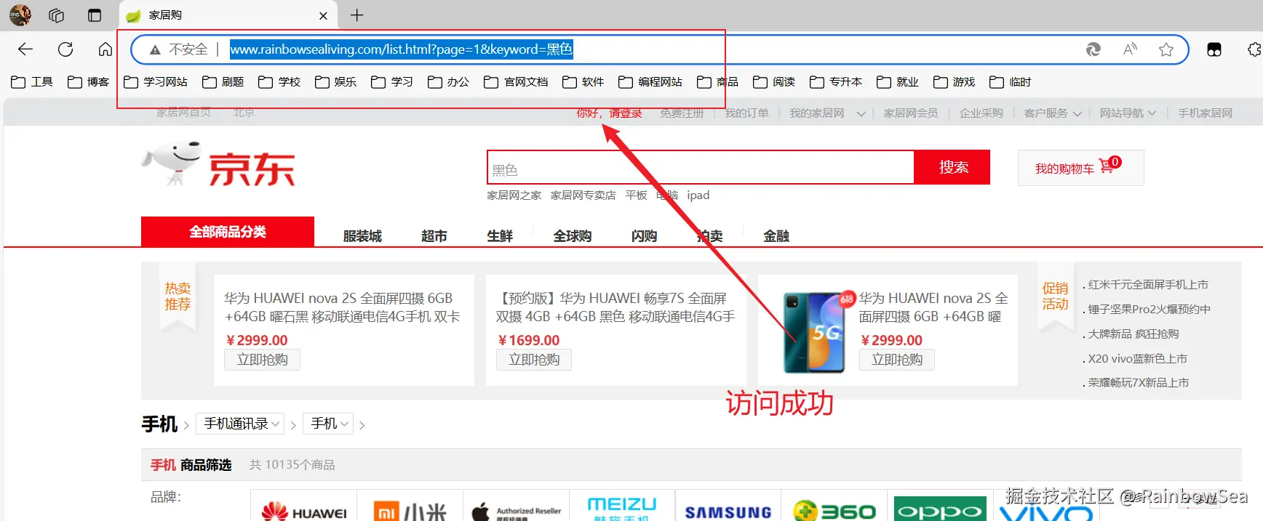This screenshot has height=521, width=1263.
Task: Open the 博客 bookmarks folder
Action: 88,82
